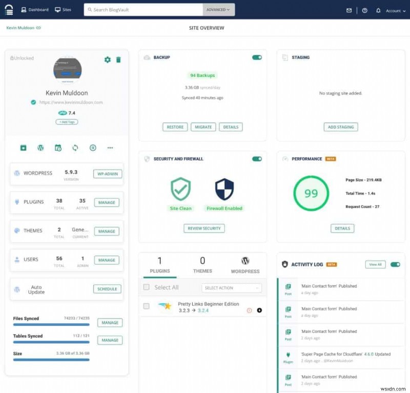
Task: Click the help question mark icon
Action: point(364,10)
